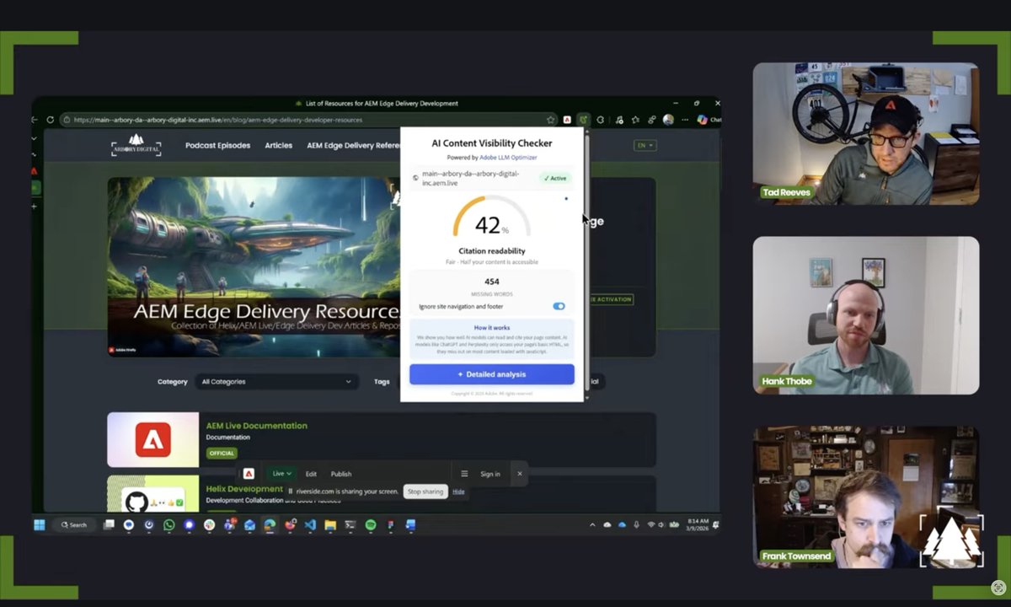Click the Hank Thobe video tile

[866, 315]
